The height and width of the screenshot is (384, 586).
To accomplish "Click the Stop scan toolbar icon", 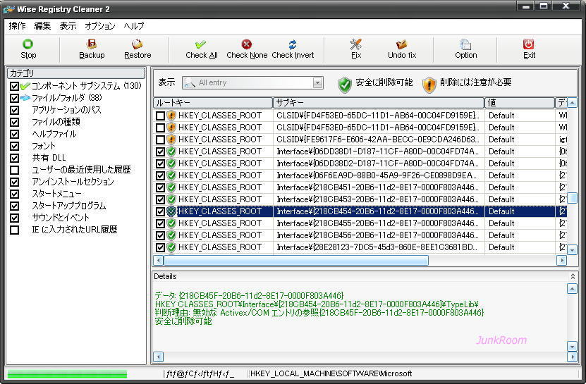I will tap(28, 44).
